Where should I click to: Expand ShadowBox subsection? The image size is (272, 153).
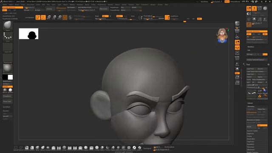[251, 139]
